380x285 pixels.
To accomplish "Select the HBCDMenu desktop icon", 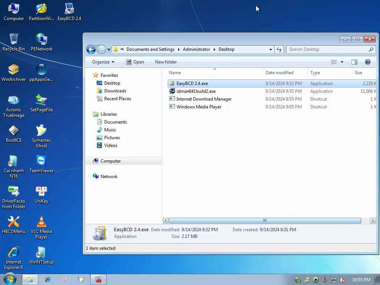I will tap(14, 225).
